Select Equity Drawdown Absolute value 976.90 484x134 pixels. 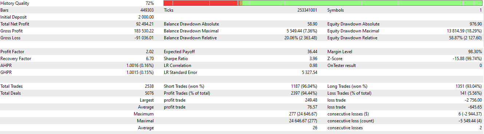pyautogui.click(x=476, y=24)
